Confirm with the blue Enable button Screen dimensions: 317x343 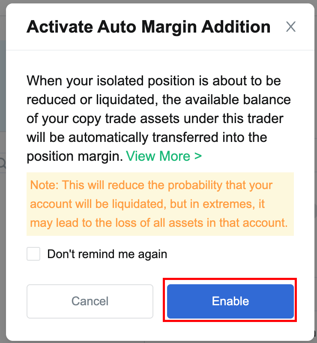[230, 301]
